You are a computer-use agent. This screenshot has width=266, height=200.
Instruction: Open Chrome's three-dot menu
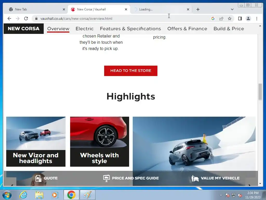click(257, 18)
